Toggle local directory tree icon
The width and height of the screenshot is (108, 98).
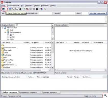click(13, 9)
